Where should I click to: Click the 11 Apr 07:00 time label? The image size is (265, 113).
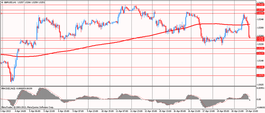[x=121, y=111]
